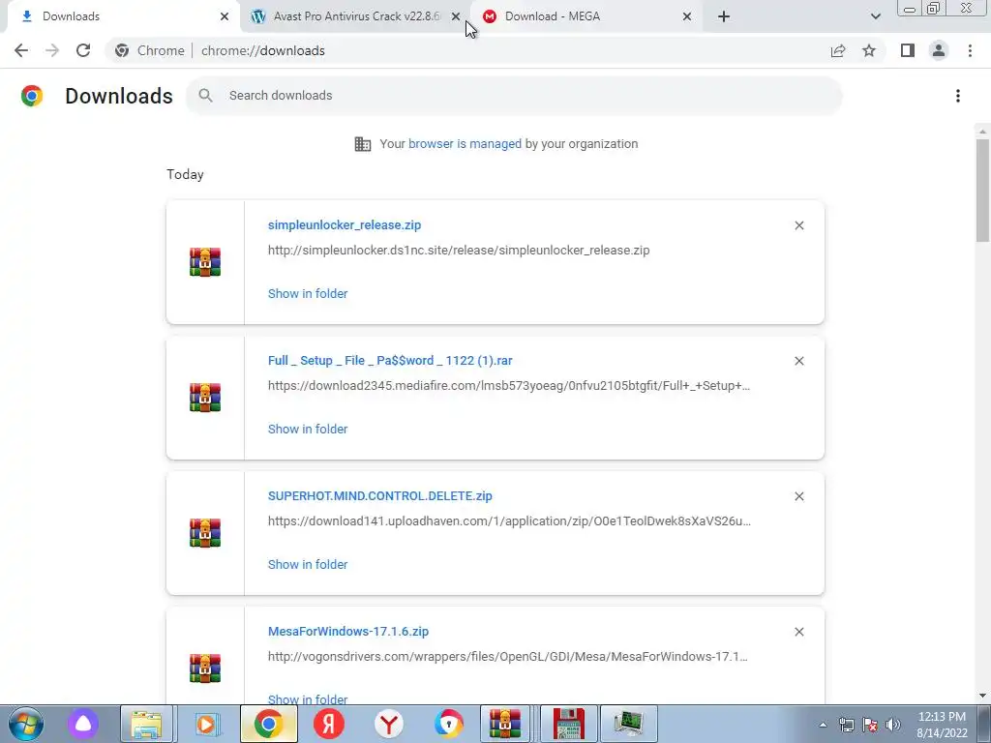This screenshot has width=991, height=743.
Task: Reload the downloads page
Action: pos(83,50)
